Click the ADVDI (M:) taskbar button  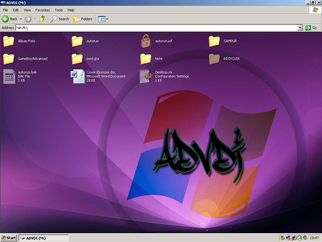(x=43, y=238)
